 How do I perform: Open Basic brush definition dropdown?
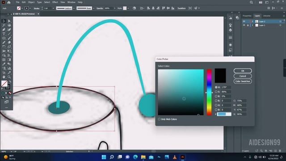click(94, 8)
